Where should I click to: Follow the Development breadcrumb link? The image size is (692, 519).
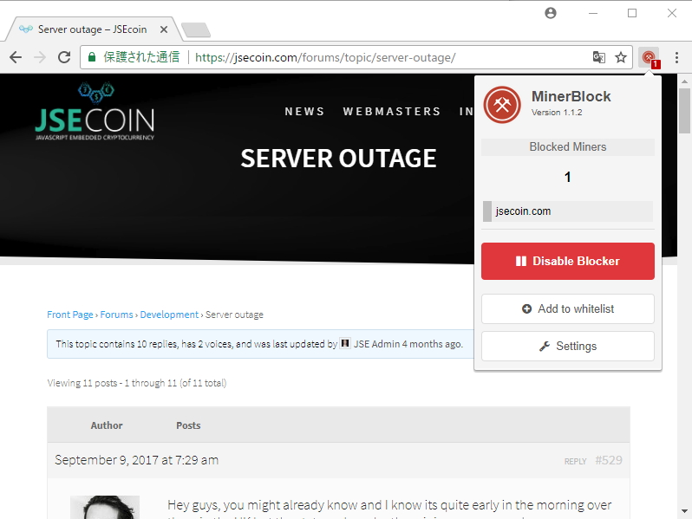point(169,315)
